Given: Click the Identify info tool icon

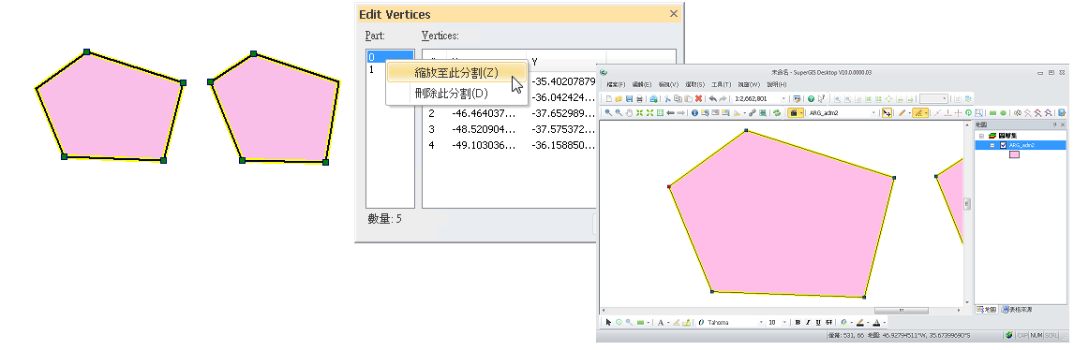Looking at the screenshot, I should click(694, 113).
